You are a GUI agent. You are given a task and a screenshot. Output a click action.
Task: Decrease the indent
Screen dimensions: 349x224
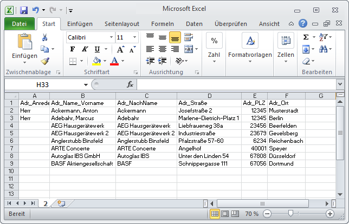150,61
